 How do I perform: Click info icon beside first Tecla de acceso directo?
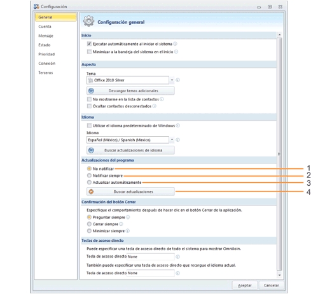178,256
